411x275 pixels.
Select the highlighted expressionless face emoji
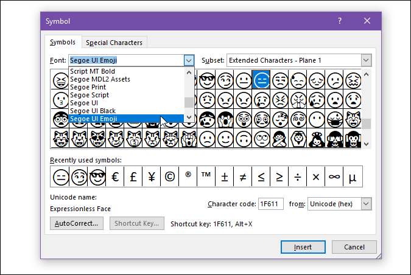pos(261,80)
